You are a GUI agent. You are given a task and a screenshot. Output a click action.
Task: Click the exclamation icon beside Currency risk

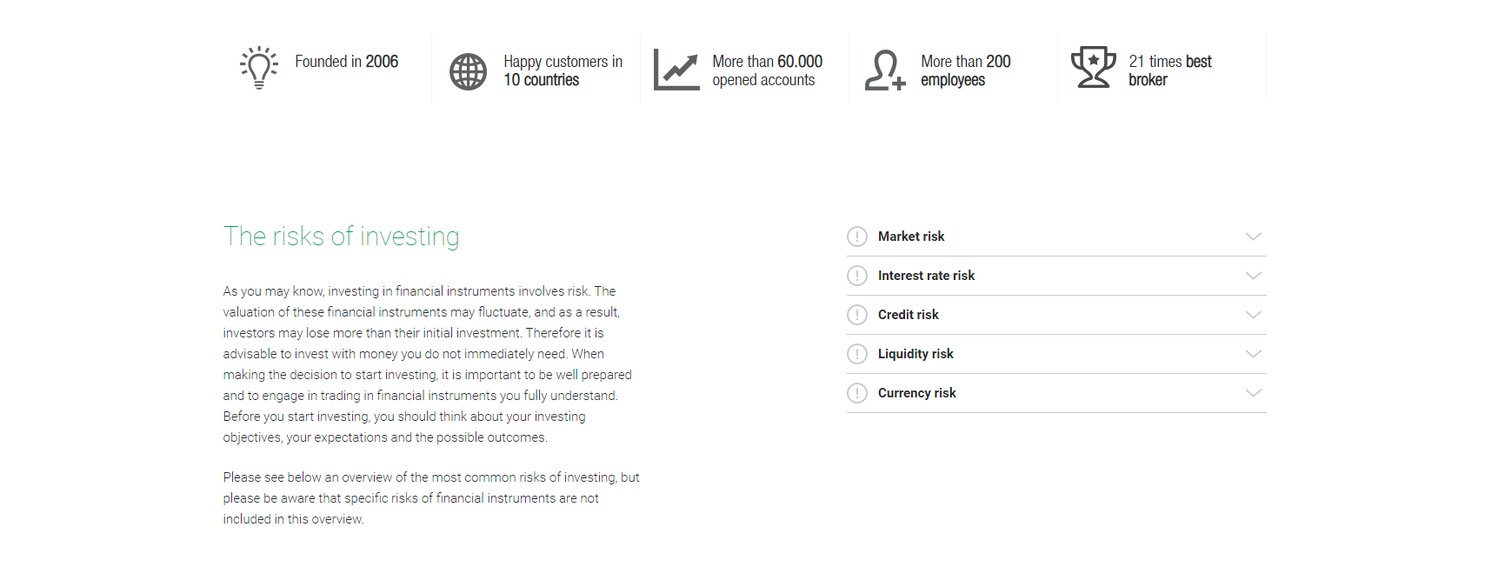click(x=856, y=393)
